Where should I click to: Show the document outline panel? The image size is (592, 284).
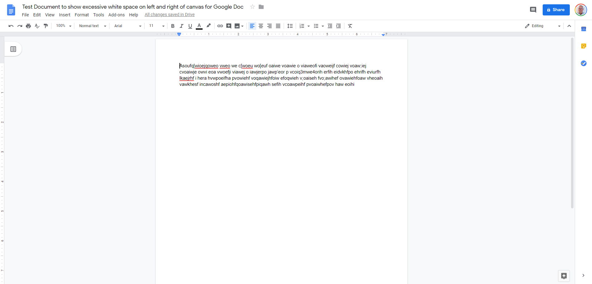coord(13,49)
